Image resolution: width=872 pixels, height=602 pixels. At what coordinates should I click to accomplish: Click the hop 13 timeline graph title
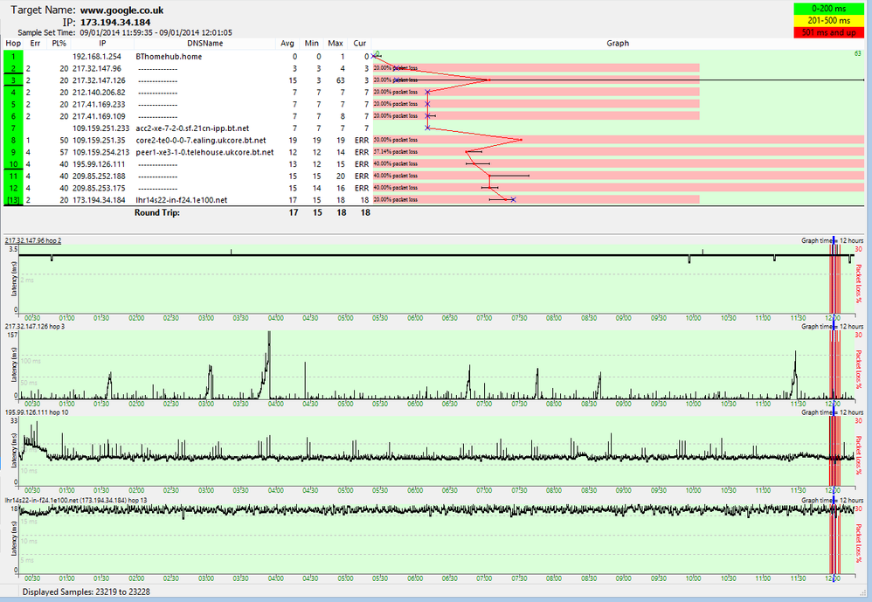pyautogui.click(x=76, y=501)
